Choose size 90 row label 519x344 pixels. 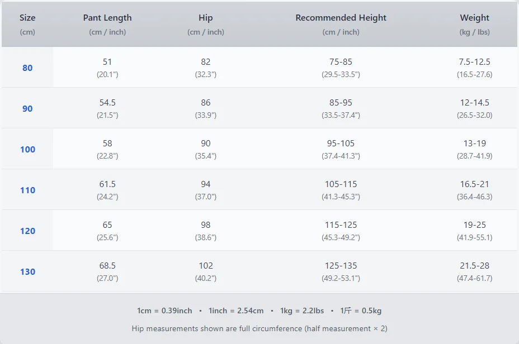click(x=27, y=109)
